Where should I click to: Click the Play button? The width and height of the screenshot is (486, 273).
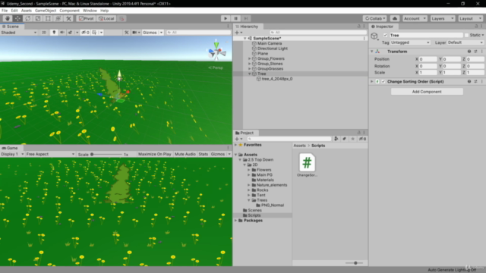[x=226, y=18]
